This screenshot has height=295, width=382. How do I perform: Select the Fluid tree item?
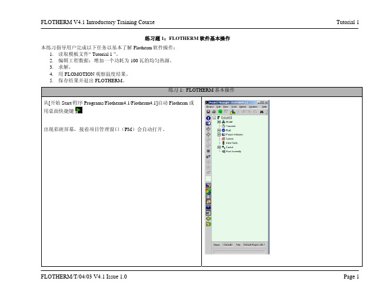pyautogui.click(x=228, y=130)
